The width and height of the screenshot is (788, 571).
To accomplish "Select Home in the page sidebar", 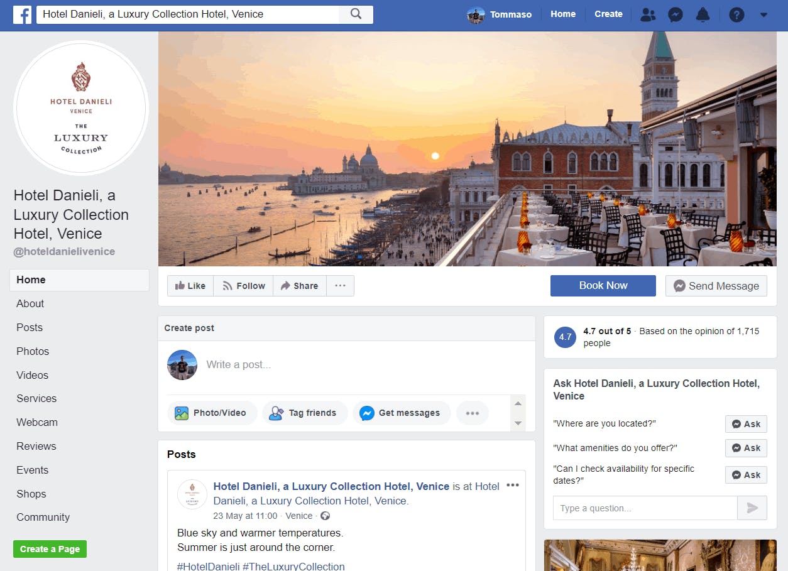I will click(x=79, y=280).
